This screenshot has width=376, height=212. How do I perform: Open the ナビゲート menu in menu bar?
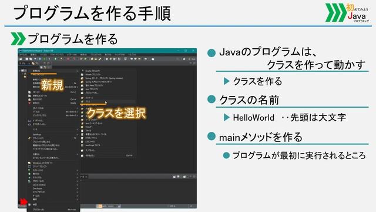(72, 55)
